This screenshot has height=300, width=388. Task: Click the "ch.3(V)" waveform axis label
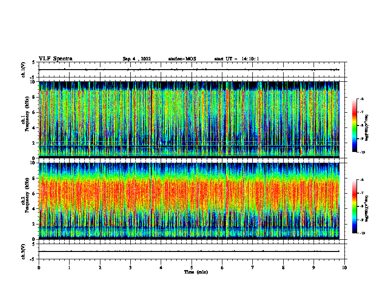(x=23, y=251)
